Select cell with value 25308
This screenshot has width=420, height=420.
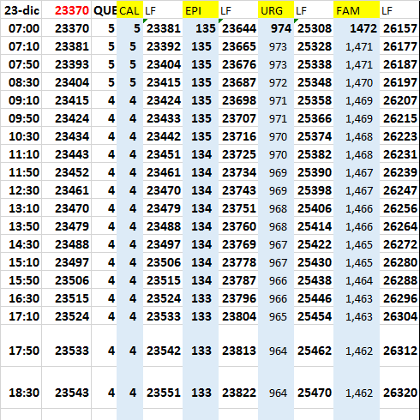coord(314,28)
